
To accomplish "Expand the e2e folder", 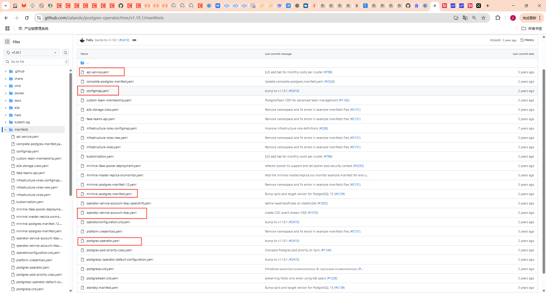I will click(6, 108).
